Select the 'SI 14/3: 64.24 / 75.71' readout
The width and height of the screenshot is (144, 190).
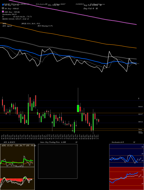[22, 17]
